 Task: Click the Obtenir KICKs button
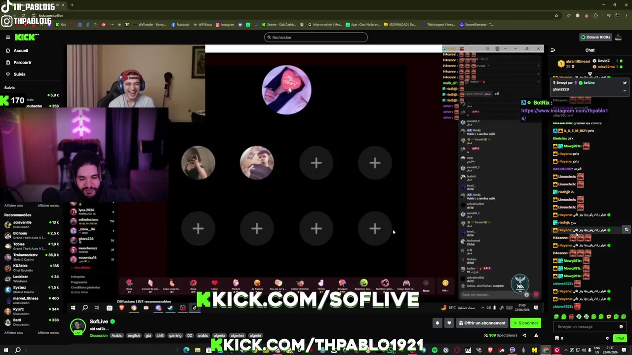[595, 37]
